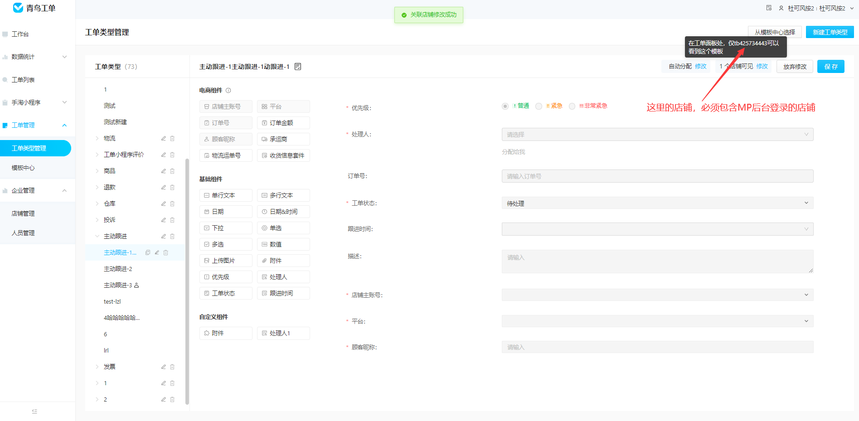The width and height of the screenshot is (859, 421).
Task: Click trash icon on 商品 row
Action: coord(172,171)
